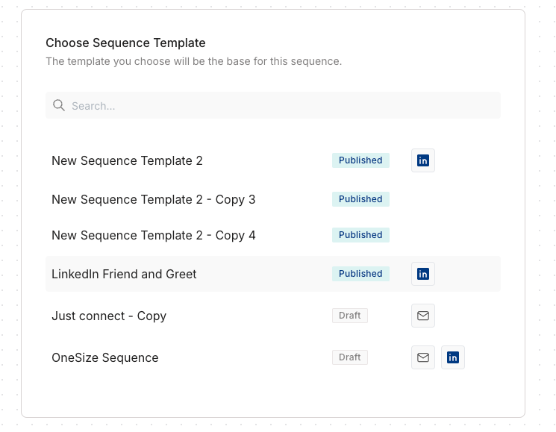Click email icon on Just connect - Copy
The image size is (556, 432).
pos(423,316)
